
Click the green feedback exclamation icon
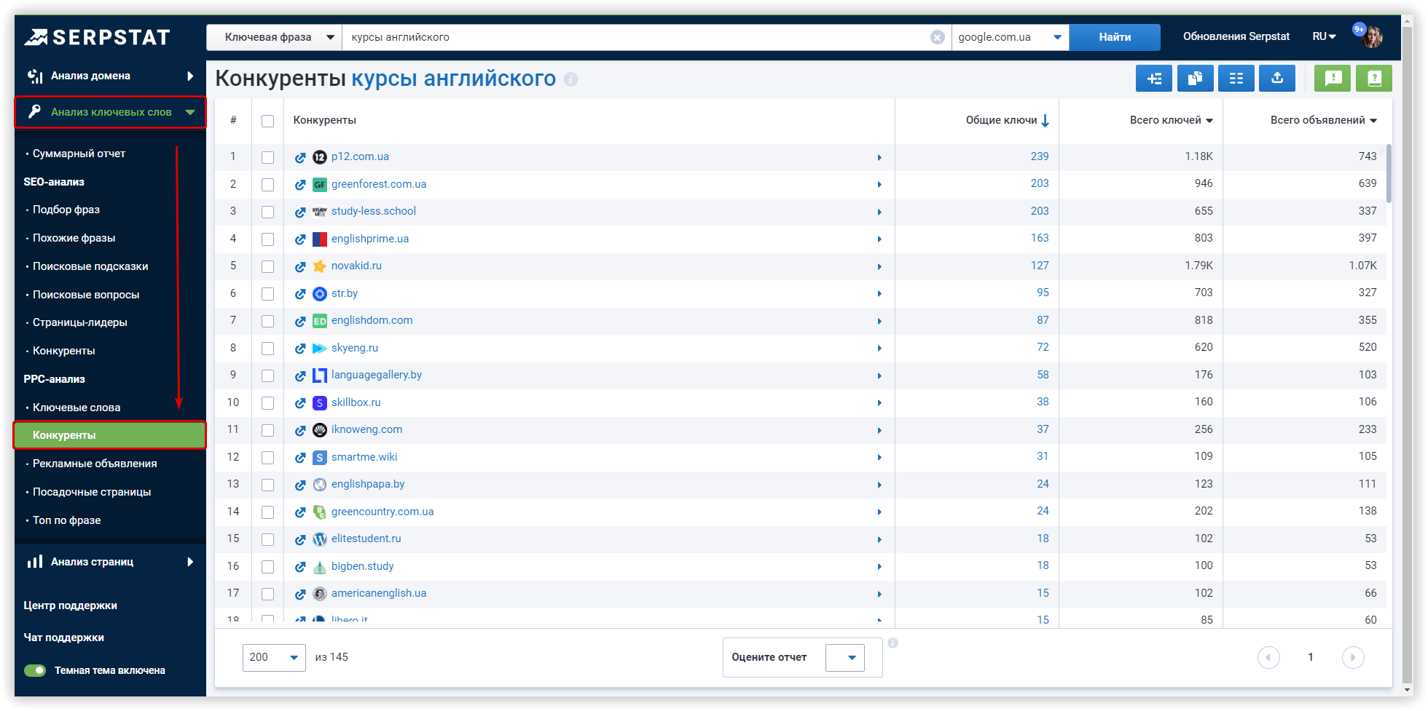(1333, 79)
